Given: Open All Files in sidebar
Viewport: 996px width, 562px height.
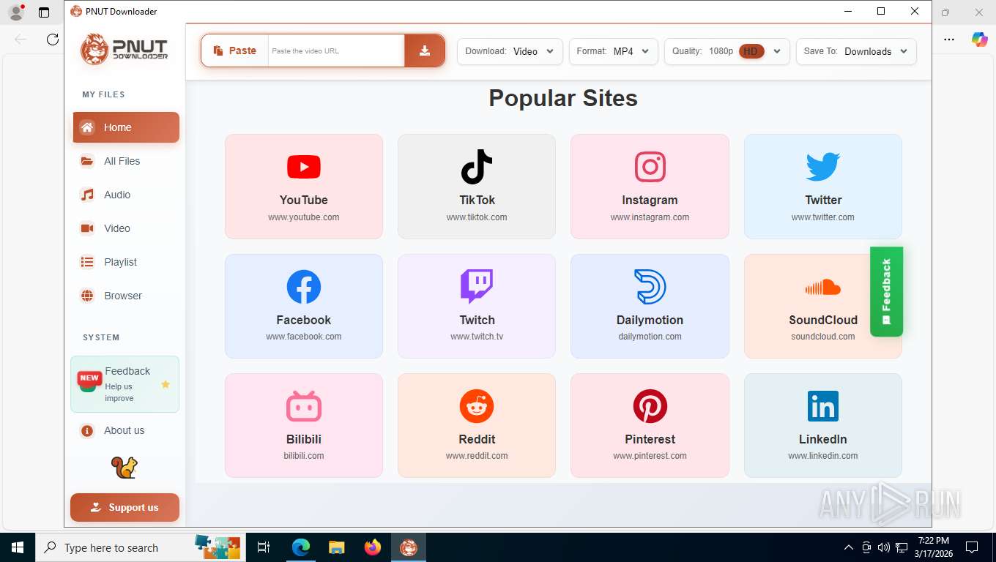Looking at the screenshot, I should point(126,161).
